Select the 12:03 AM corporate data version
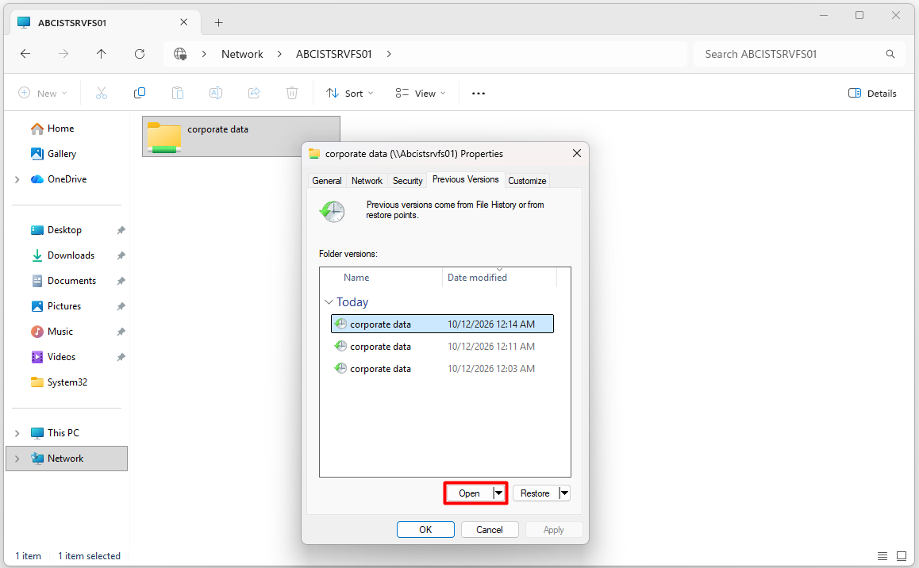 coord(442,369)
